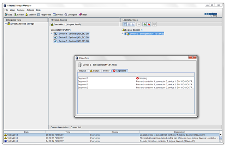Screen dimensions: 226x146
Task: Select the full size capacity view icon
Action: click(129, 24)
